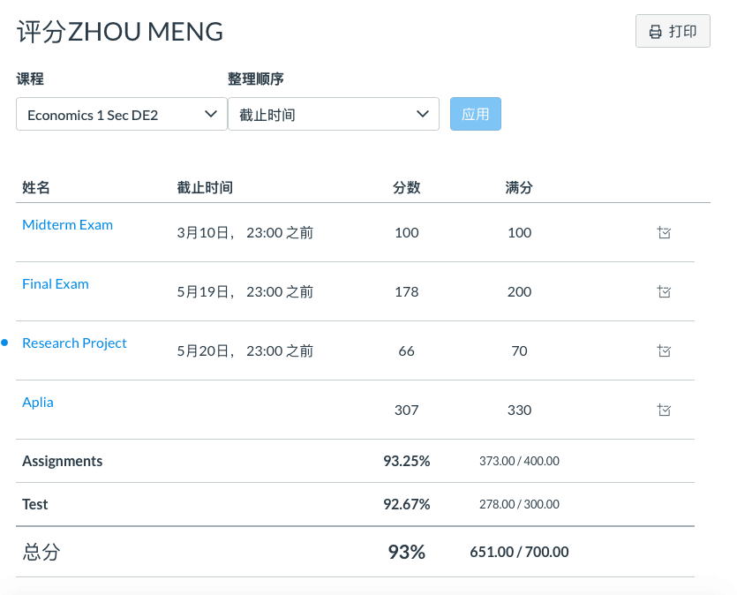Expand chevron on Economics 1 Sec DE2 selector
Screen dimensions: 737x595
211,114
